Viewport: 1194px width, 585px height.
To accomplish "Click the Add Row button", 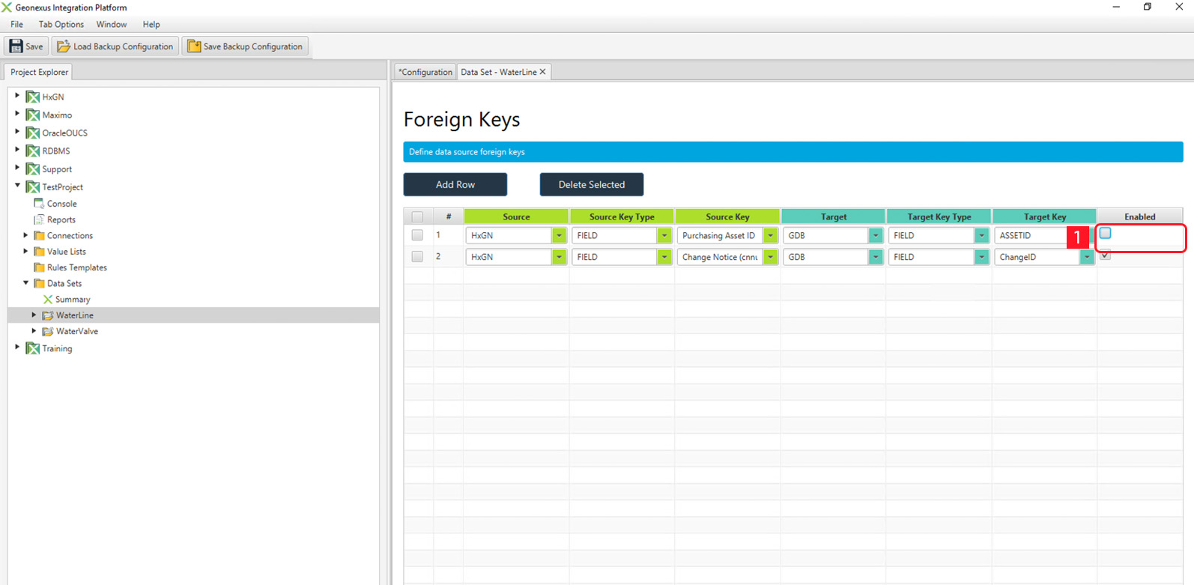I will pyautogui.click(x=455, y=184).
